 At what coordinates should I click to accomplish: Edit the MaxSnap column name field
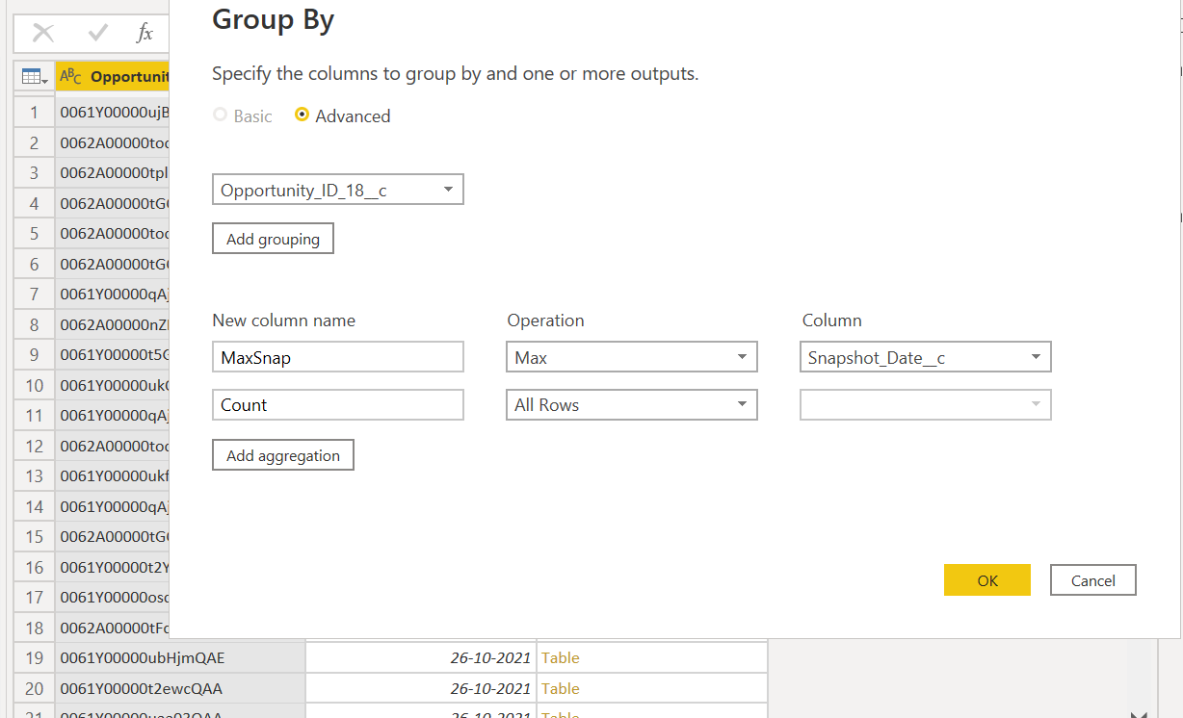point(338,357)
